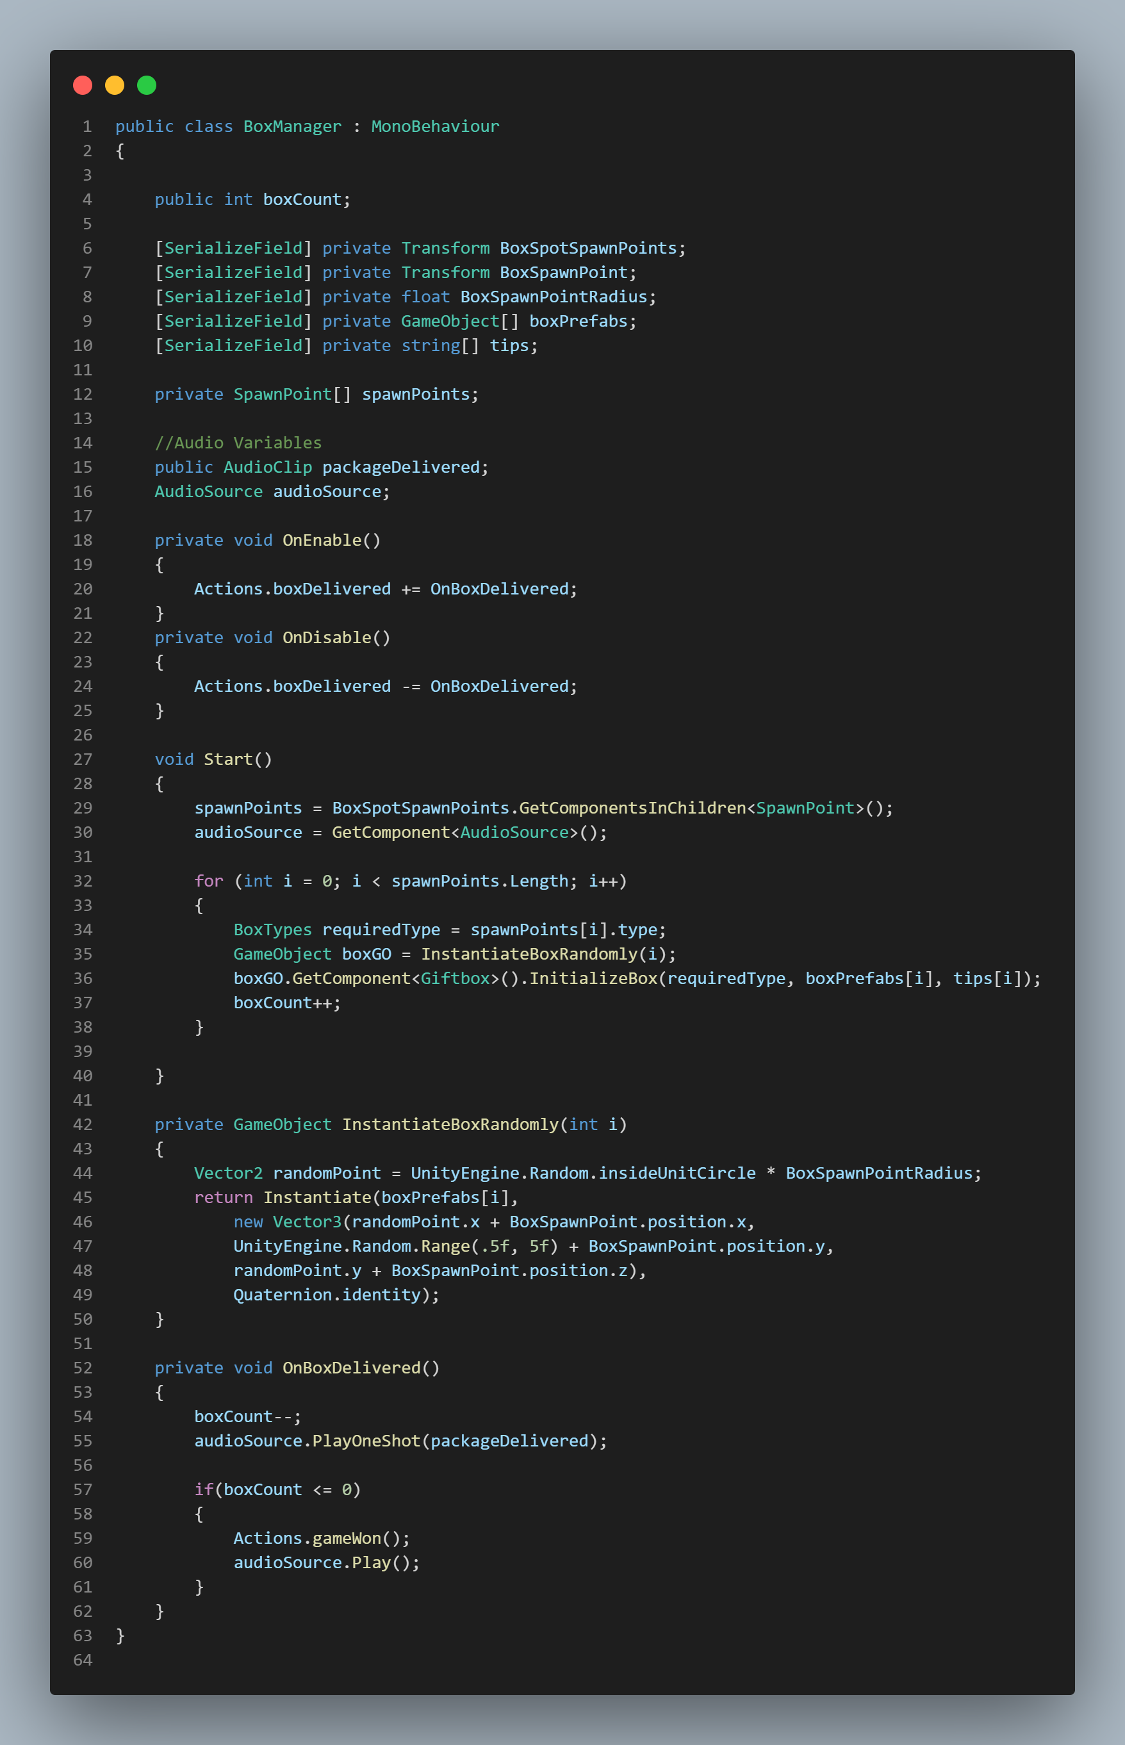Click the "OnEnable()" method name
The height and width of the screenshot is (1745, 1125).
coord(332,541)
